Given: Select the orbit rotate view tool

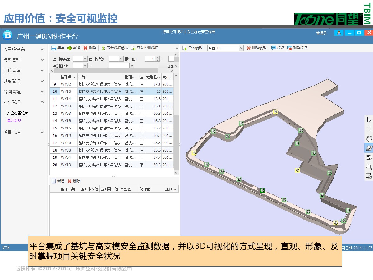Looking at the screenshot, I should coord(369,148).
